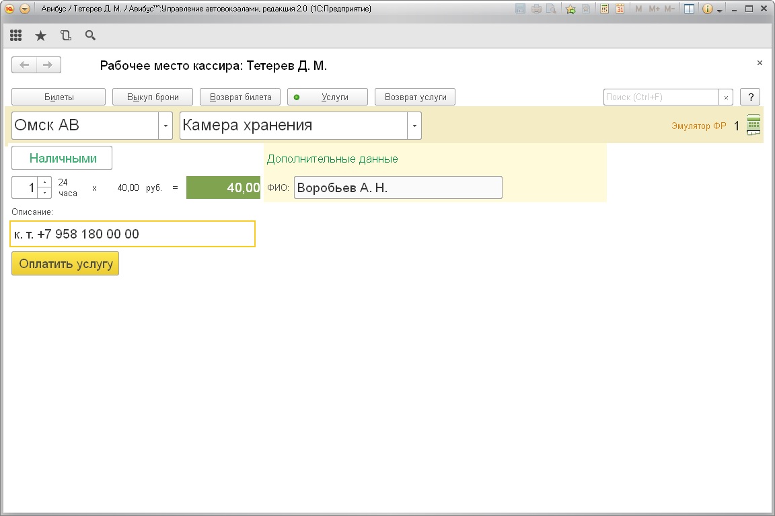The width and height of the screenshot is (775, 516).
Task: Increase quantity with the stepper up arrow
Action: [44, 182]
